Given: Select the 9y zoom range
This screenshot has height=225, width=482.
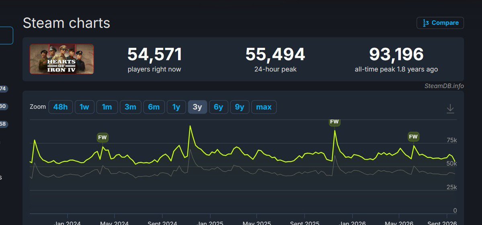Looking at the screenshot, I should tap(240, 107).
